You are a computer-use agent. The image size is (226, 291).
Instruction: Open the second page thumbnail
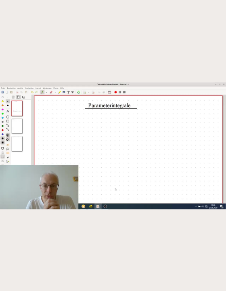tap(17, 126)
